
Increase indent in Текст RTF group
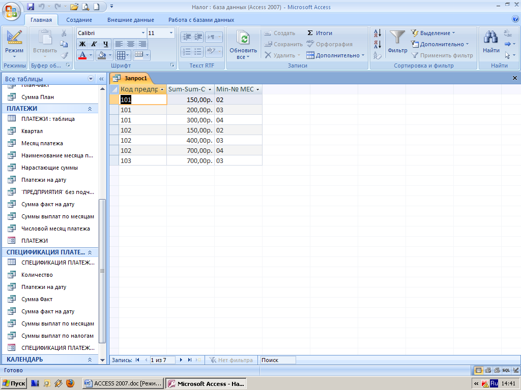[198, 37]
